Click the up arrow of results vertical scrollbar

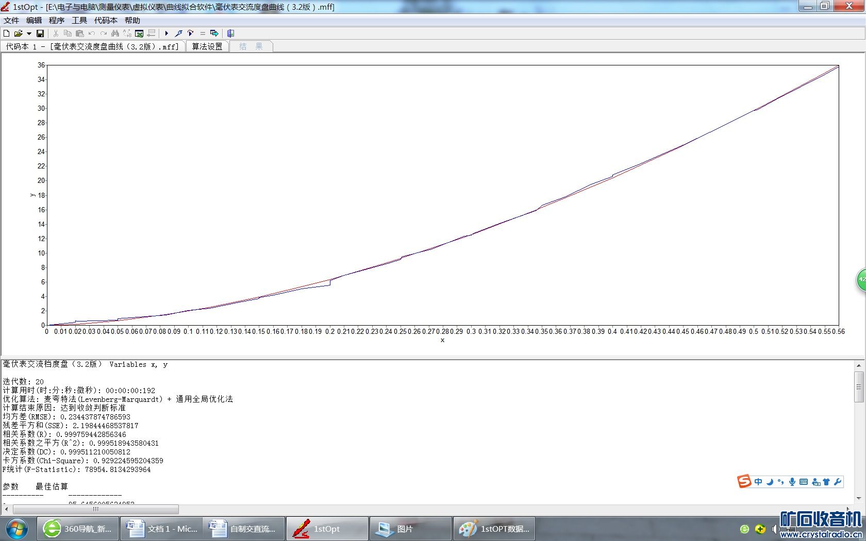click(859, 365)
